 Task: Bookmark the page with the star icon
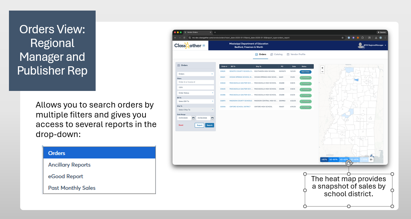click(x=343, y=37)
